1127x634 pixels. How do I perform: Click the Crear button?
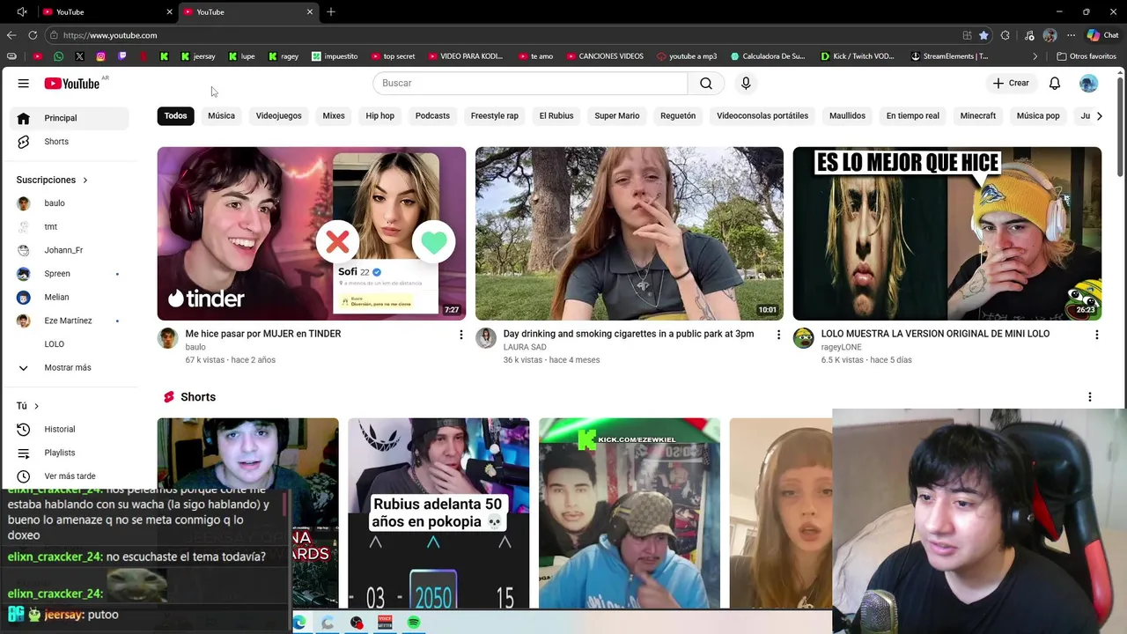coord(1011,83)
